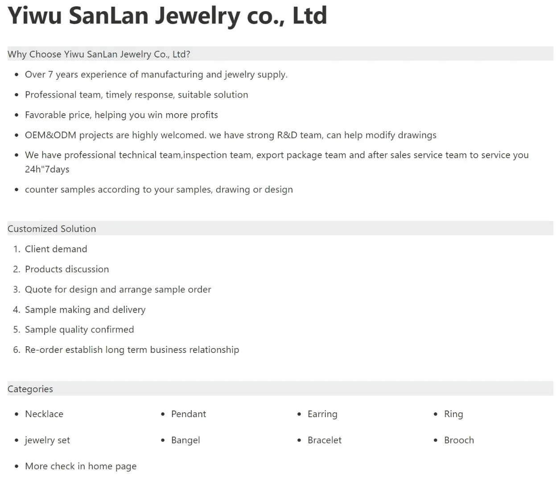Select the Bangel category

(x=185, y=440)
